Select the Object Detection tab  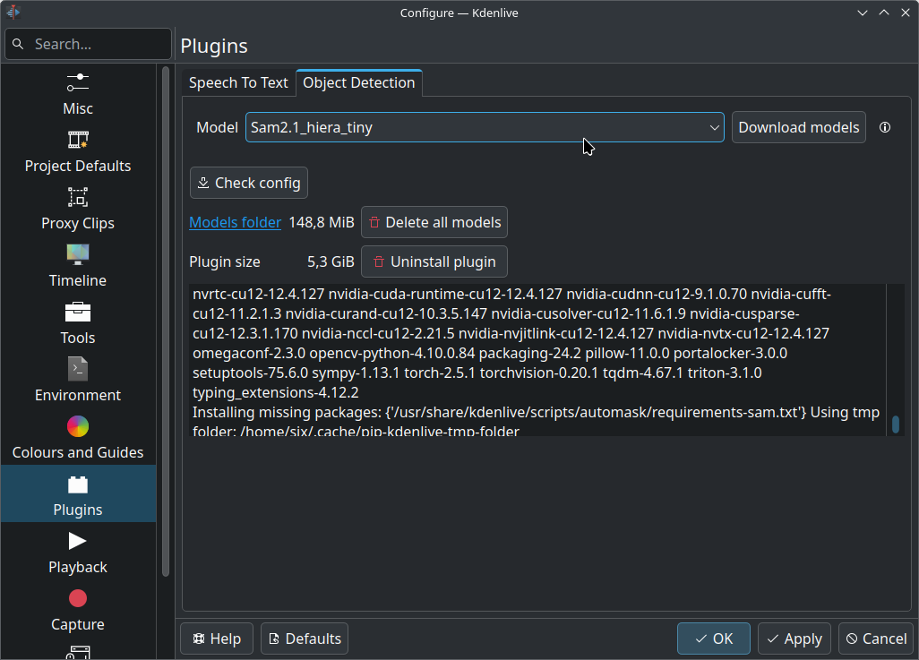coord(359,82)
